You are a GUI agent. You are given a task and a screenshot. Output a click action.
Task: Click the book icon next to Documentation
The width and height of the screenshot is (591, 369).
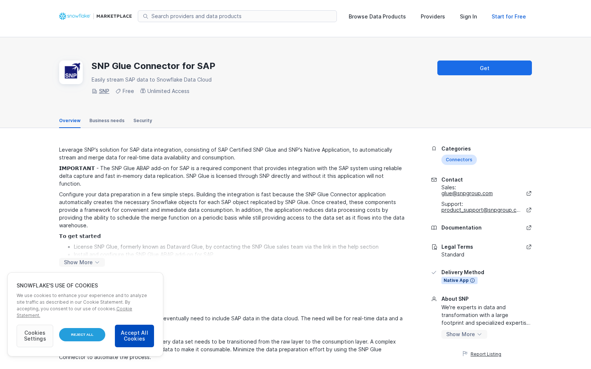pyautogui.click(x=434, y=228)
